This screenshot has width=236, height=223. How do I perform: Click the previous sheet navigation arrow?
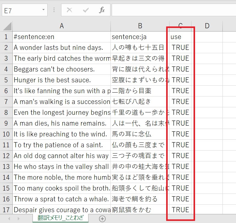click(x=9, y=218)
